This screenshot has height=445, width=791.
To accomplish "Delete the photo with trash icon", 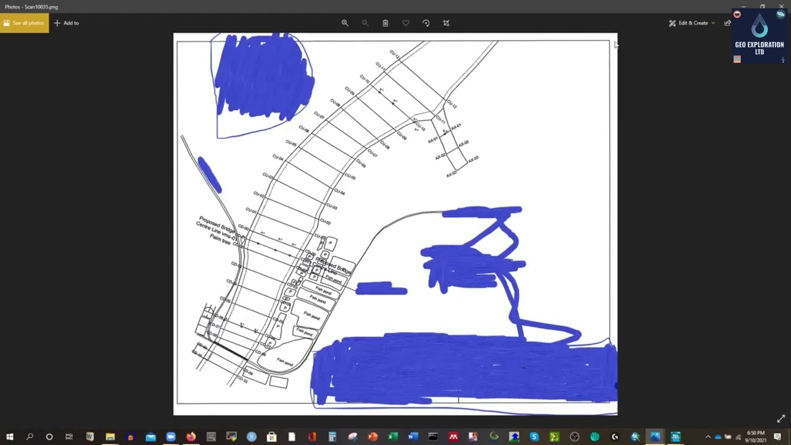I will (385, 23).
